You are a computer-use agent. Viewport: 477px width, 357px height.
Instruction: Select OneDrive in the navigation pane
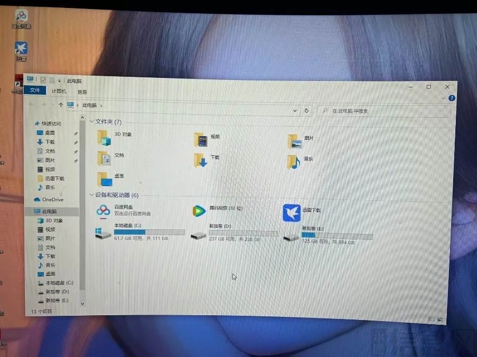[52, 200]
